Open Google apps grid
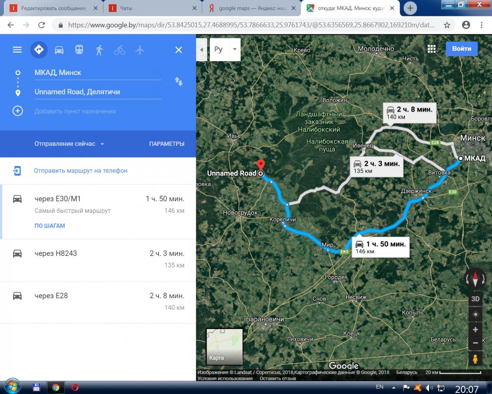The width and height of the screenshot is (492, 394). [x=431, y=49]
